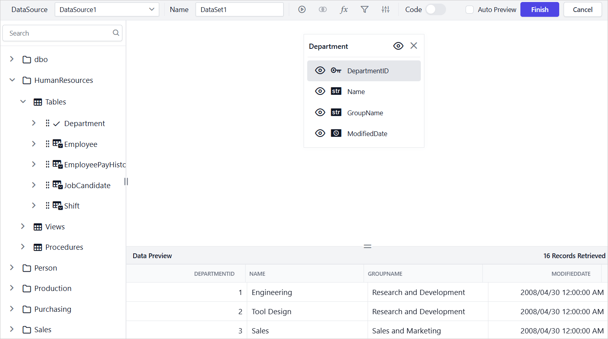The height and width of the screenshot is (339, 608).
Task: Select the JobCandidate table
Action: point(87,185)
